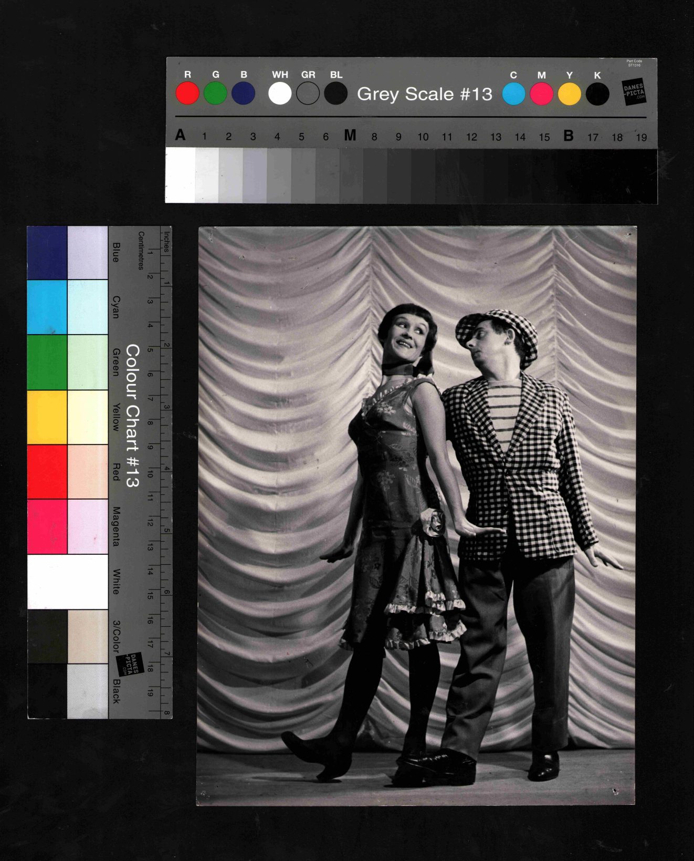694x861 pixels.
Task: Select the black circle labeled K
Action: (x=597, y=95)
